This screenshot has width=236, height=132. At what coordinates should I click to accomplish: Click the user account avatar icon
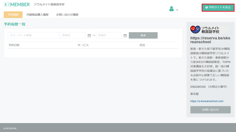point(172,9)
